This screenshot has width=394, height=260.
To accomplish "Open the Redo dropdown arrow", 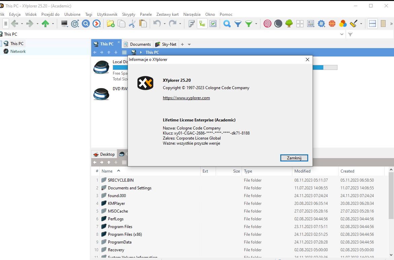I will [x=180, y=24].
